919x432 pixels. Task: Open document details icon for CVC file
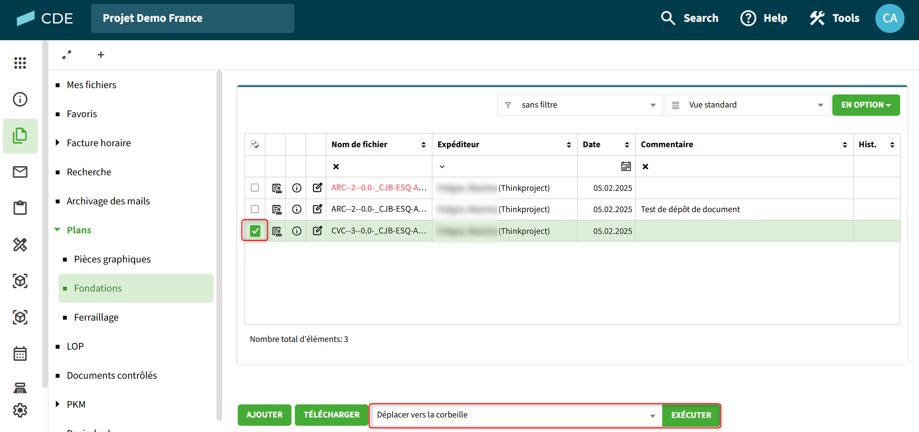pyautogui.click(x=276, y=231)
